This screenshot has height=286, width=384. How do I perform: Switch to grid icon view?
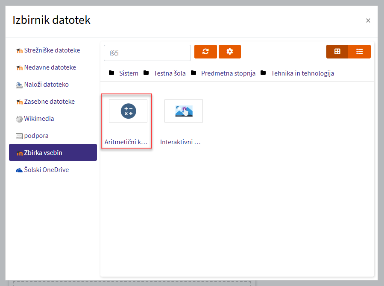337,52
